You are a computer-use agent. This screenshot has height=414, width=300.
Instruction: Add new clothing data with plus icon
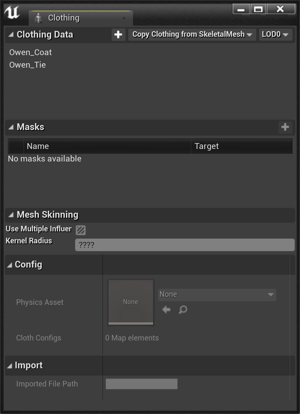(x=118, y=35)
